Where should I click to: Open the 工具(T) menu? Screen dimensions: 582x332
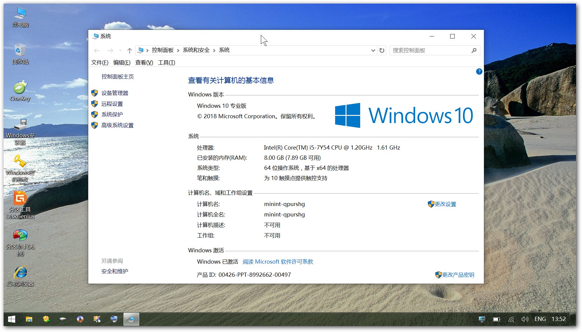click(166, 63)
